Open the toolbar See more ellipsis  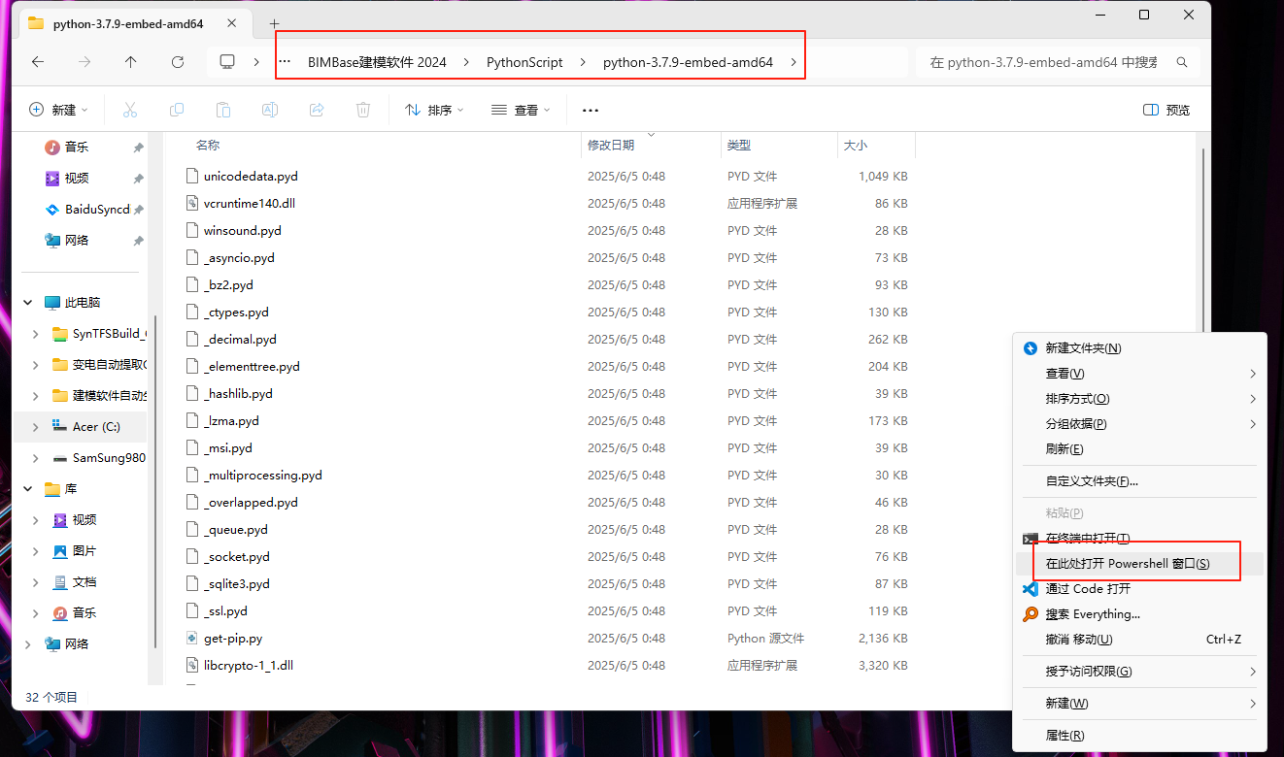[x=591, y=111]
